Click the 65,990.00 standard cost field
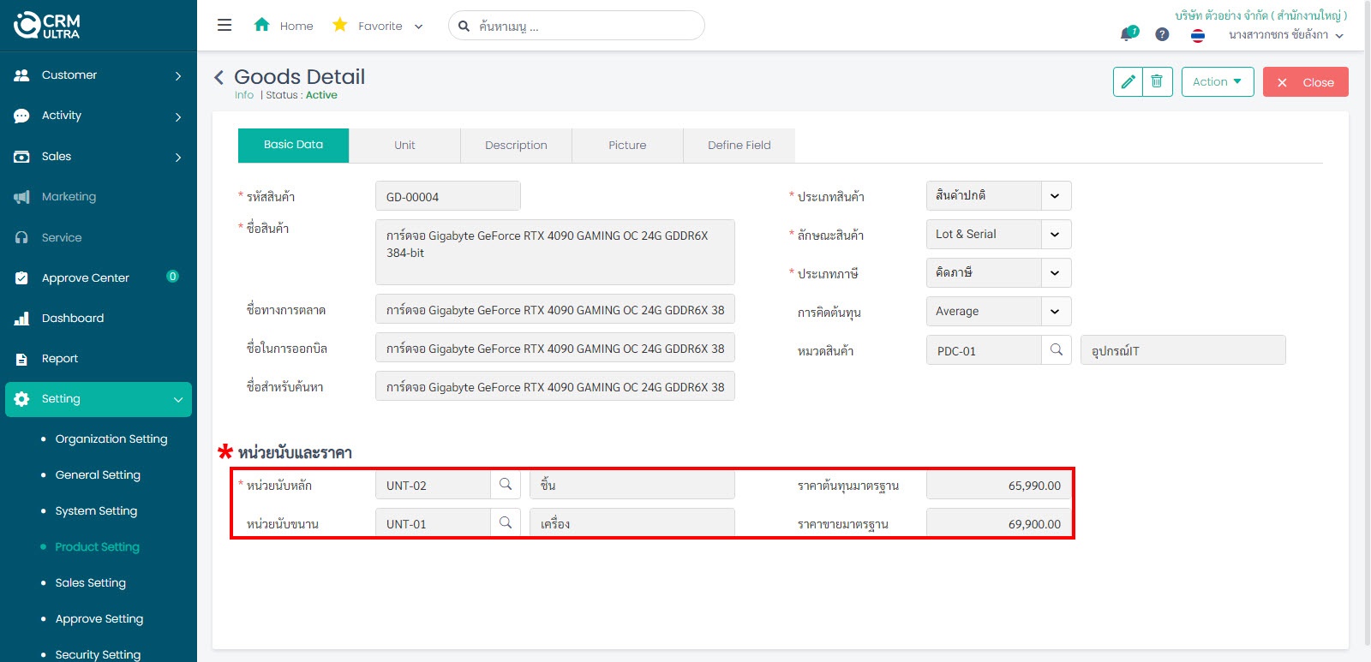The height and width of the screenshot is (662, 1371). pos(998,485)
